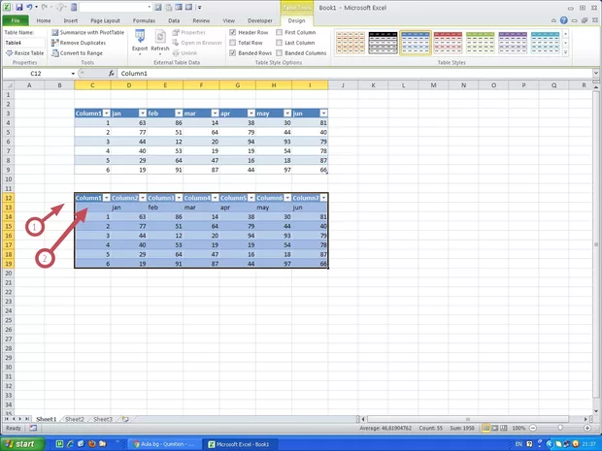Image resolution: width=602 pixels, height=451 pixels.
Task: Toggle the Header Row checkbox
Action: pos(233,32)
